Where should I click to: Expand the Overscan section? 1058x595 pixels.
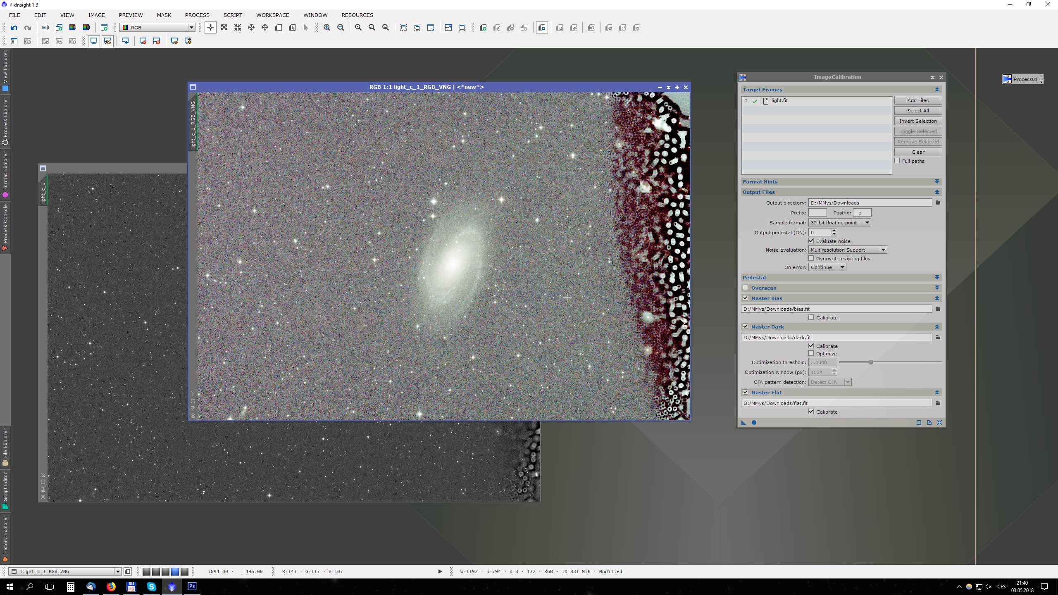coord(936,288)
